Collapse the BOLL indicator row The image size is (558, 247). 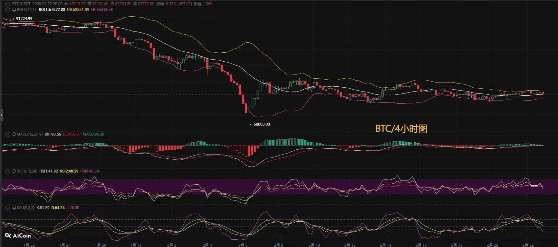point(8,10)
